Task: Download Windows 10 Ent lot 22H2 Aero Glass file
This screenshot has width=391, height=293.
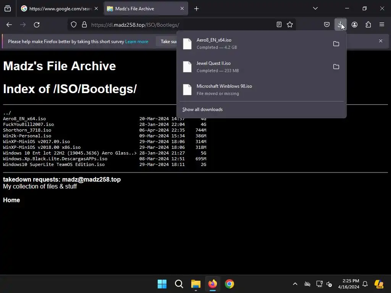Action: tap(70, 153)
